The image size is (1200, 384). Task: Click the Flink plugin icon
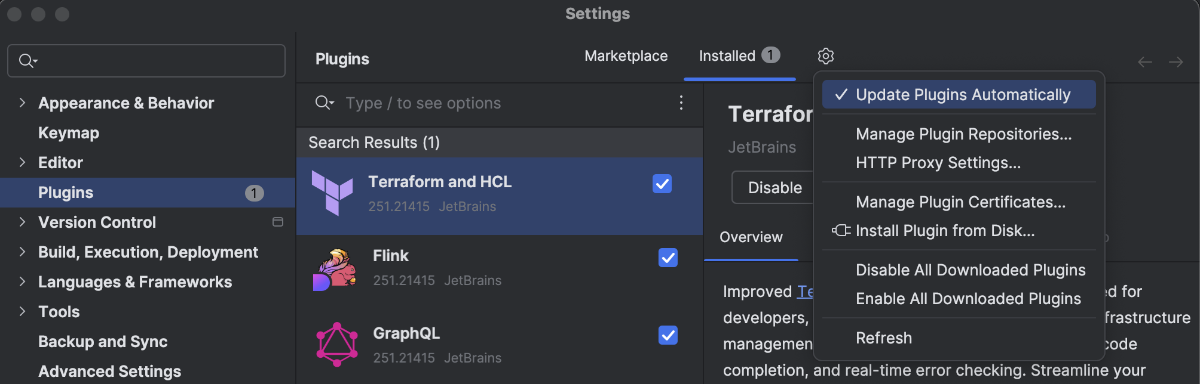(x=335, y=268)
